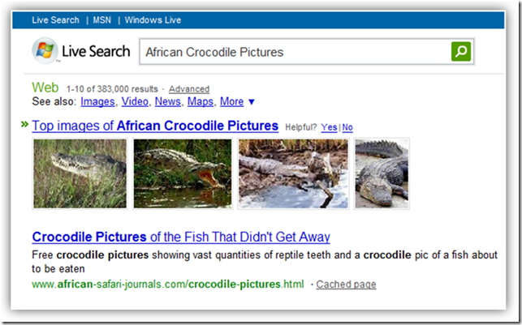This screenshot has width=522, height=325.
Task: Open thumbnail of crocodile with open mouth
Action: point(183,173)
